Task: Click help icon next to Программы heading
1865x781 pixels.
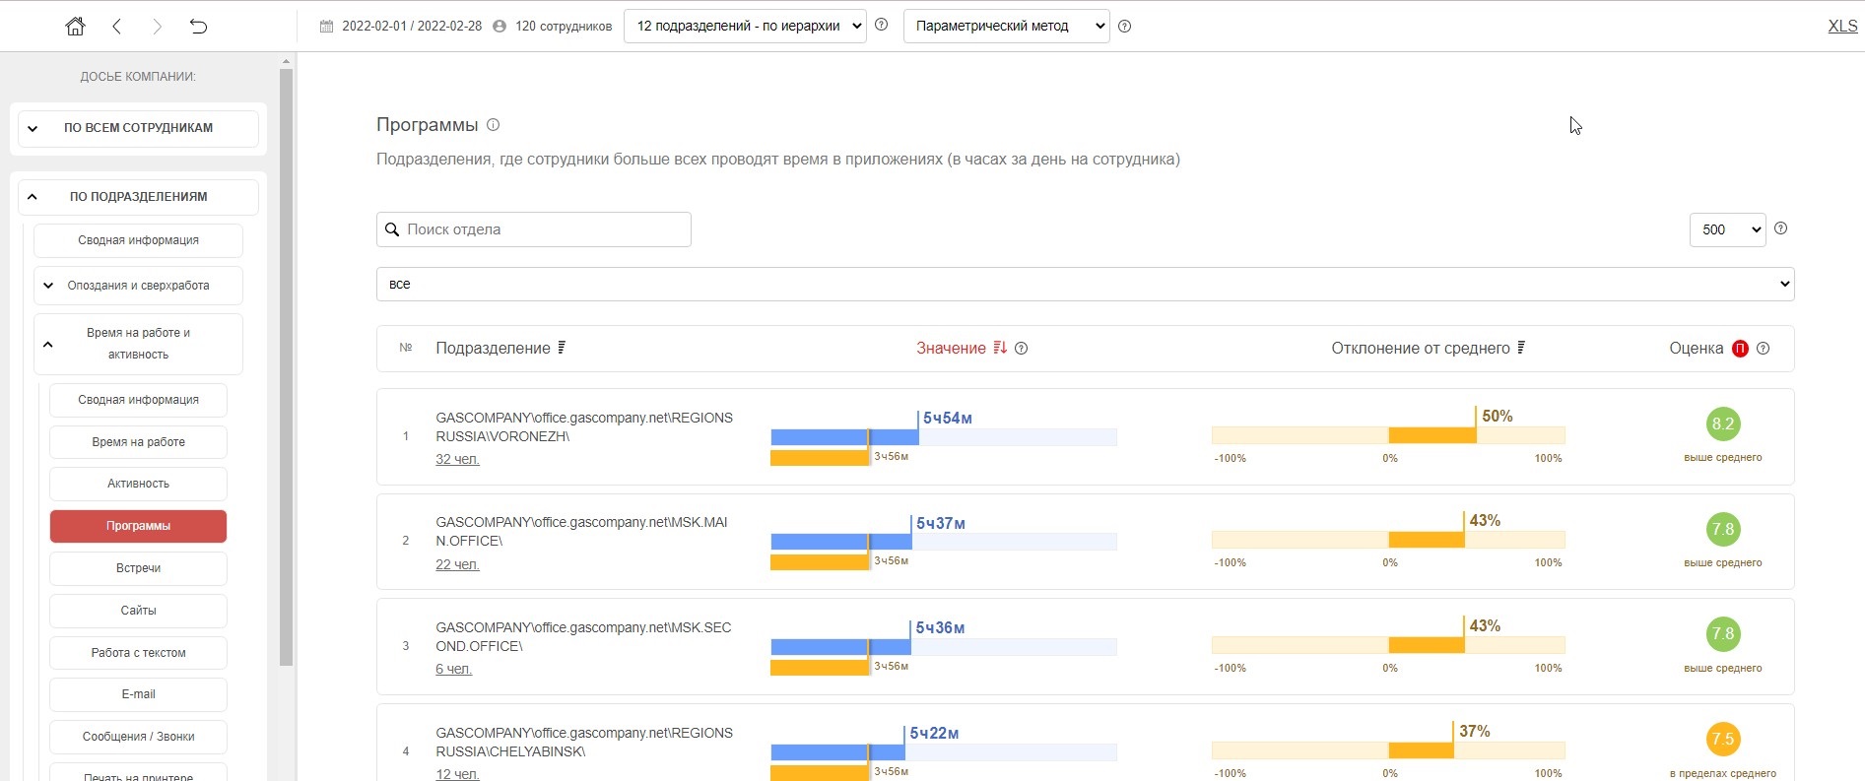Action: click(494, 125)
